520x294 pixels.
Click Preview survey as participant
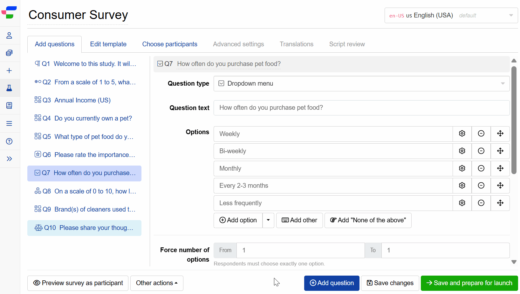tap(78, 283)
